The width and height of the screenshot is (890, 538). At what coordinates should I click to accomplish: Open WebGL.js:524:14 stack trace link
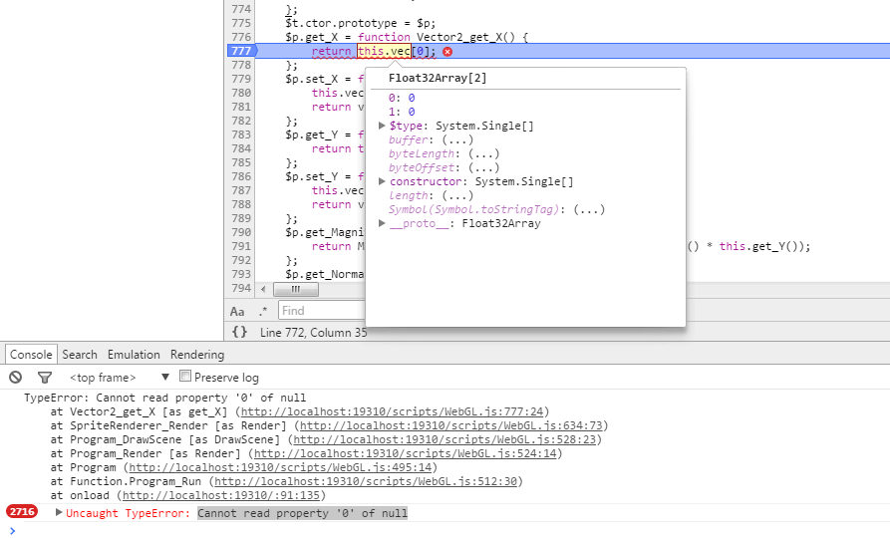[406, 453]
